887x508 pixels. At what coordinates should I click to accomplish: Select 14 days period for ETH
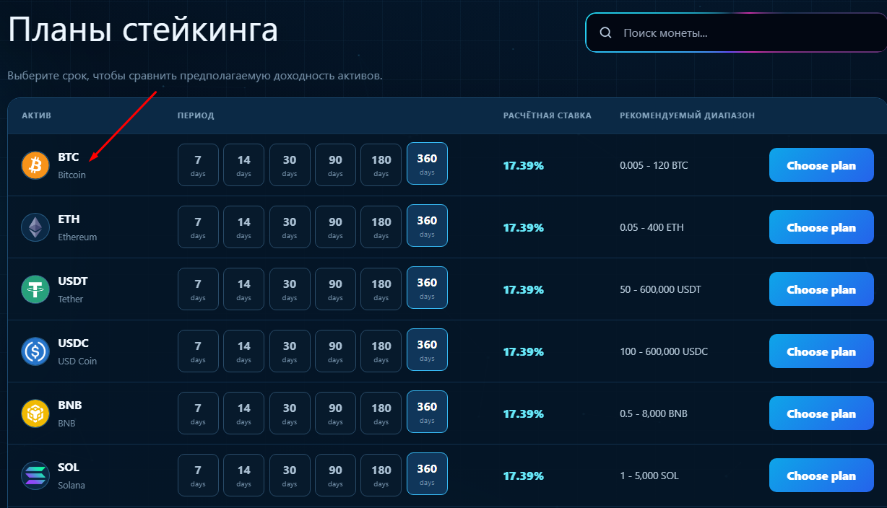244,227
